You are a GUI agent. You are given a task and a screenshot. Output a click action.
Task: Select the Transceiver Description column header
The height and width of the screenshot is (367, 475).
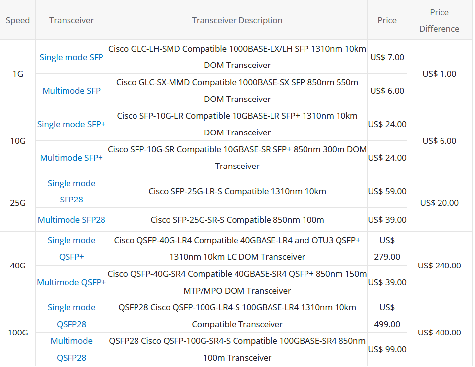pyautogui.click(x=237, y=20)
